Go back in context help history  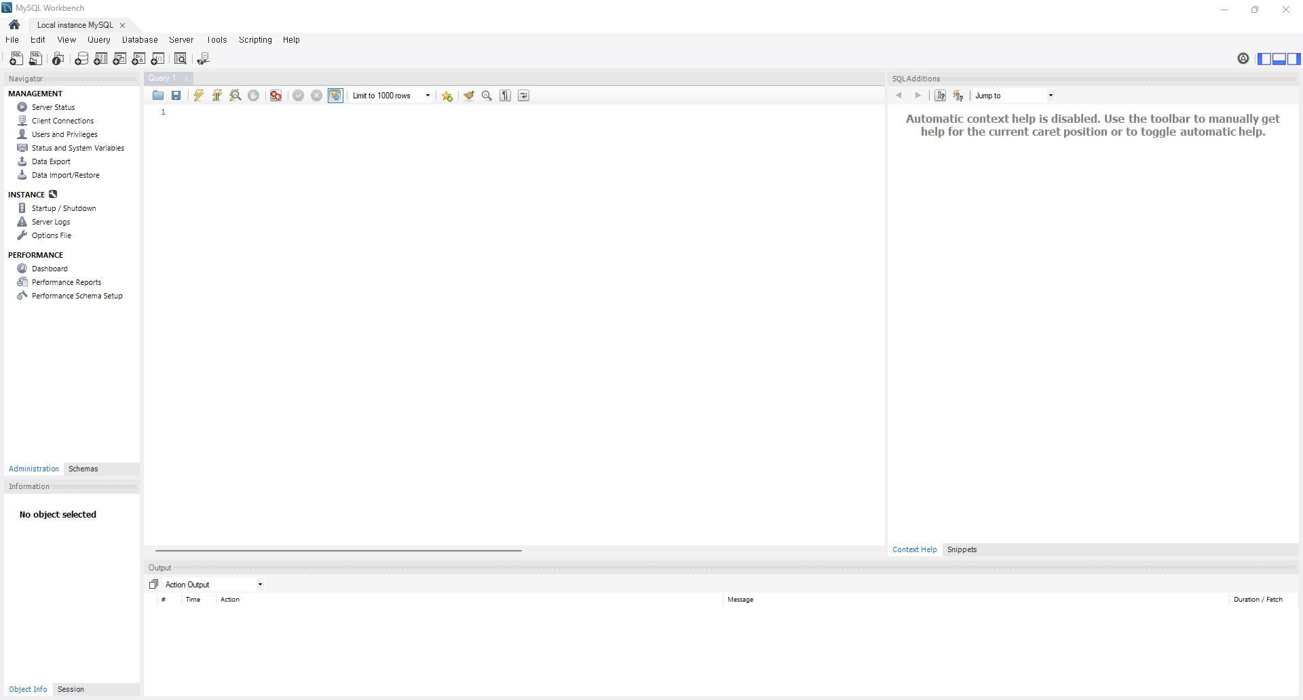tap(899, 96)
